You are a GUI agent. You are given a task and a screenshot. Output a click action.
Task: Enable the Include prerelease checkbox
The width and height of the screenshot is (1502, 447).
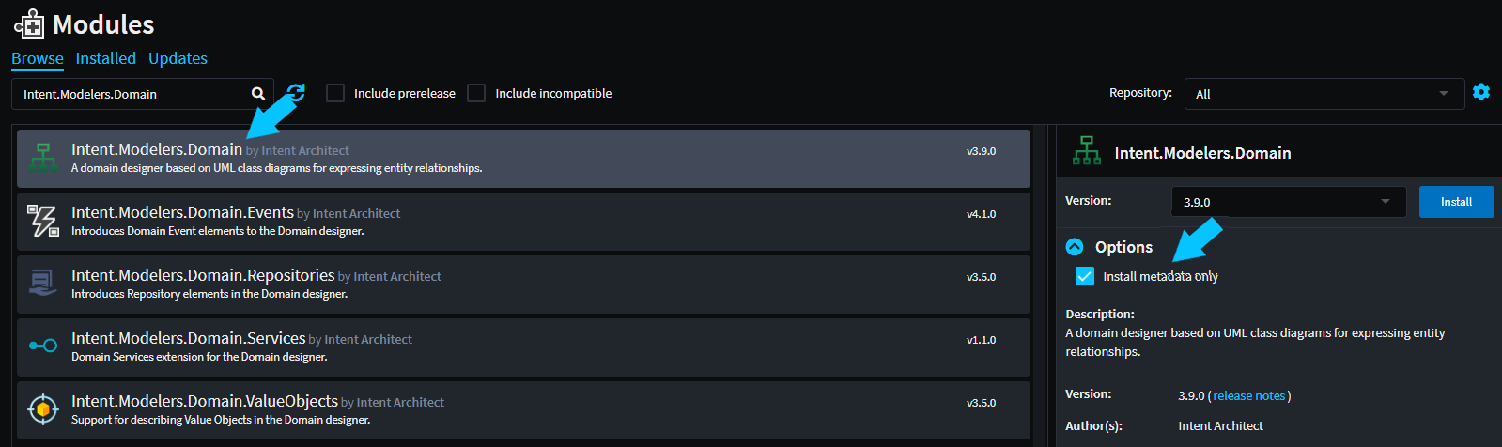coord(335,93)
